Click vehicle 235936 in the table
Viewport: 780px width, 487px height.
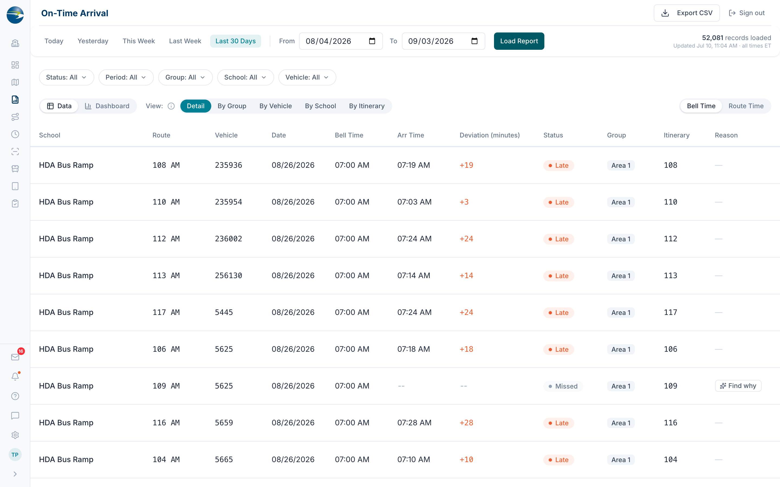(229, 165)
